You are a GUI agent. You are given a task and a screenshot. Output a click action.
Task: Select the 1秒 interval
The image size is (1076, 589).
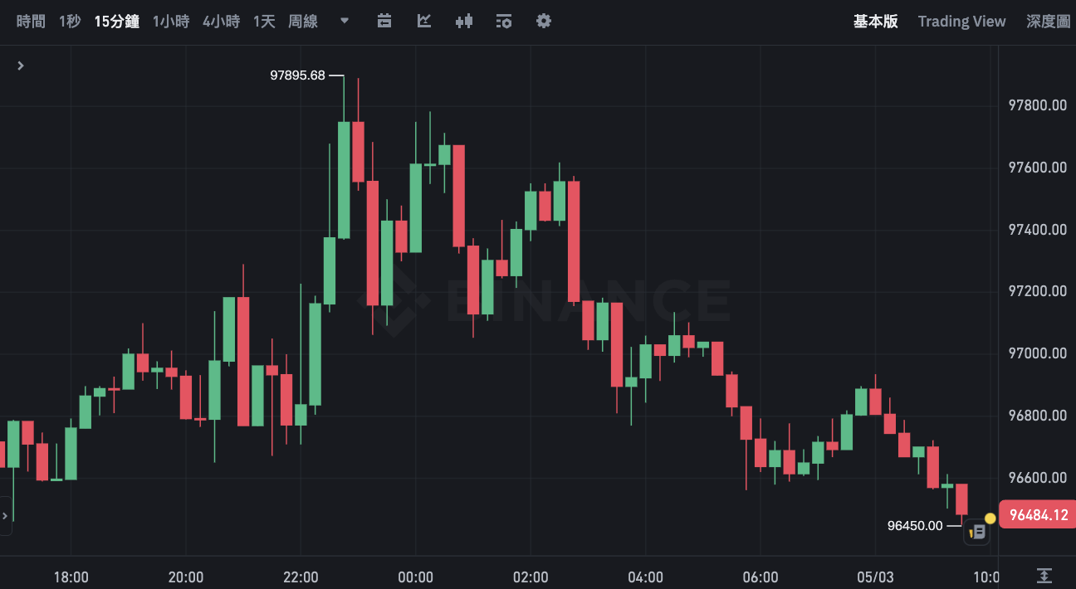(x=70, y=22)
